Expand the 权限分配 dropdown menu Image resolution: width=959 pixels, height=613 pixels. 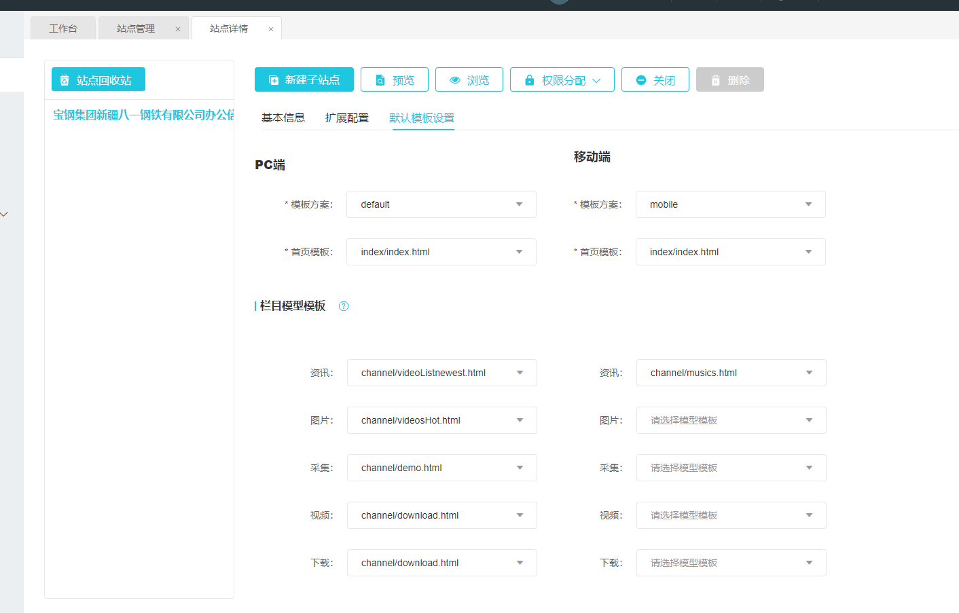(x=562, y=80)
